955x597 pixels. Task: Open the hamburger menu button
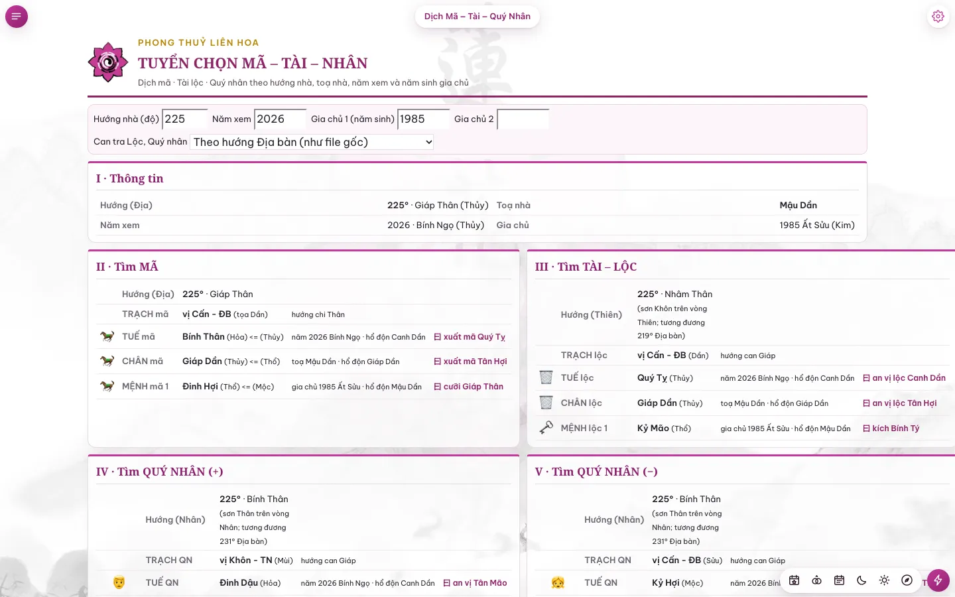(17, 17)
